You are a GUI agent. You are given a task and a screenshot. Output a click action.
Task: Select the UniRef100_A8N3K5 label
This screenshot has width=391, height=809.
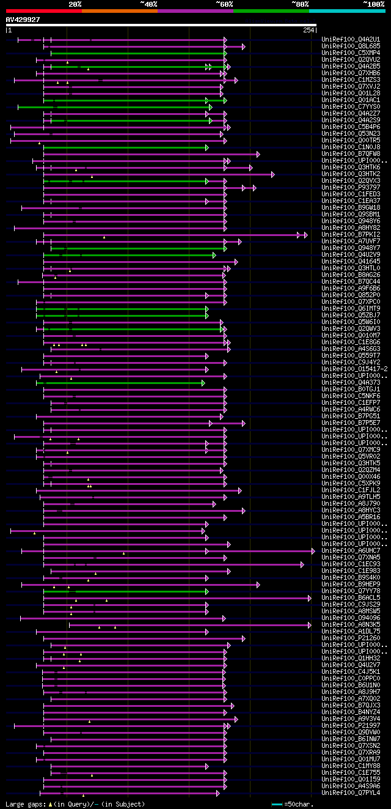coord(351,624)
